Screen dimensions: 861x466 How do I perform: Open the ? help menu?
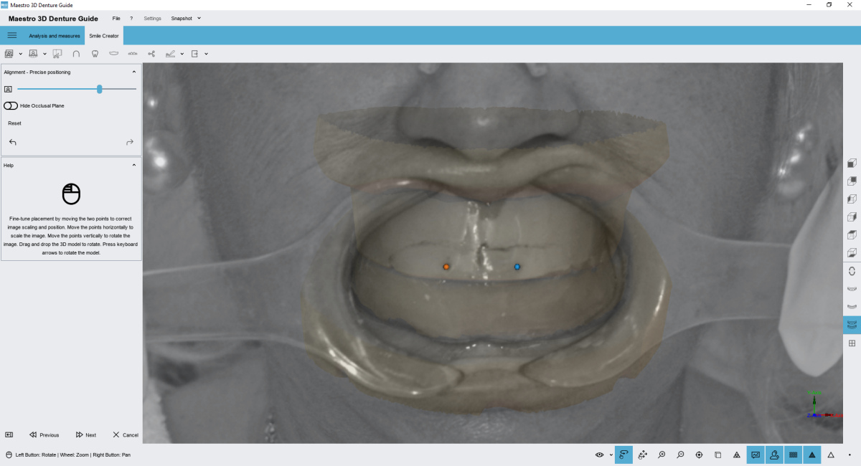(x=131, y=18)
